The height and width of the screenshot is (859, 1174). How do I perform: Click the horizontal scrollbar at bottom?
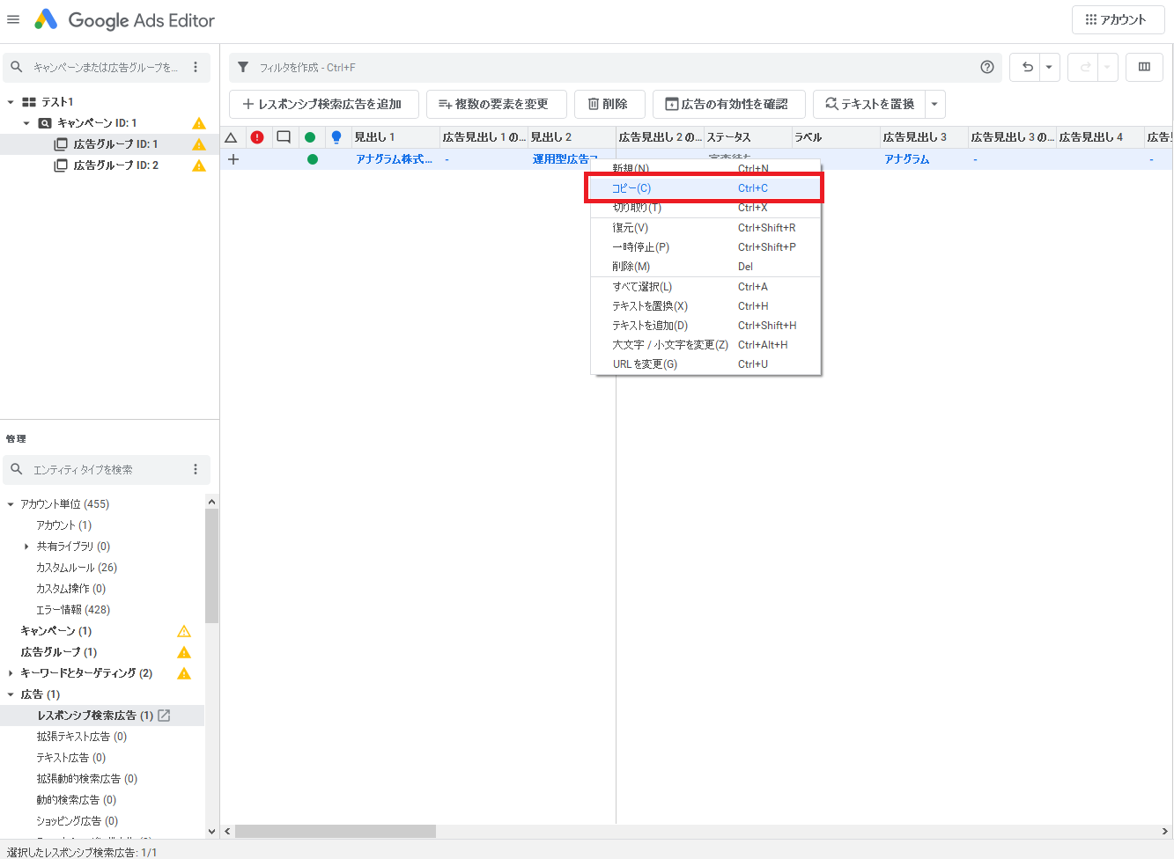point(336,831)
